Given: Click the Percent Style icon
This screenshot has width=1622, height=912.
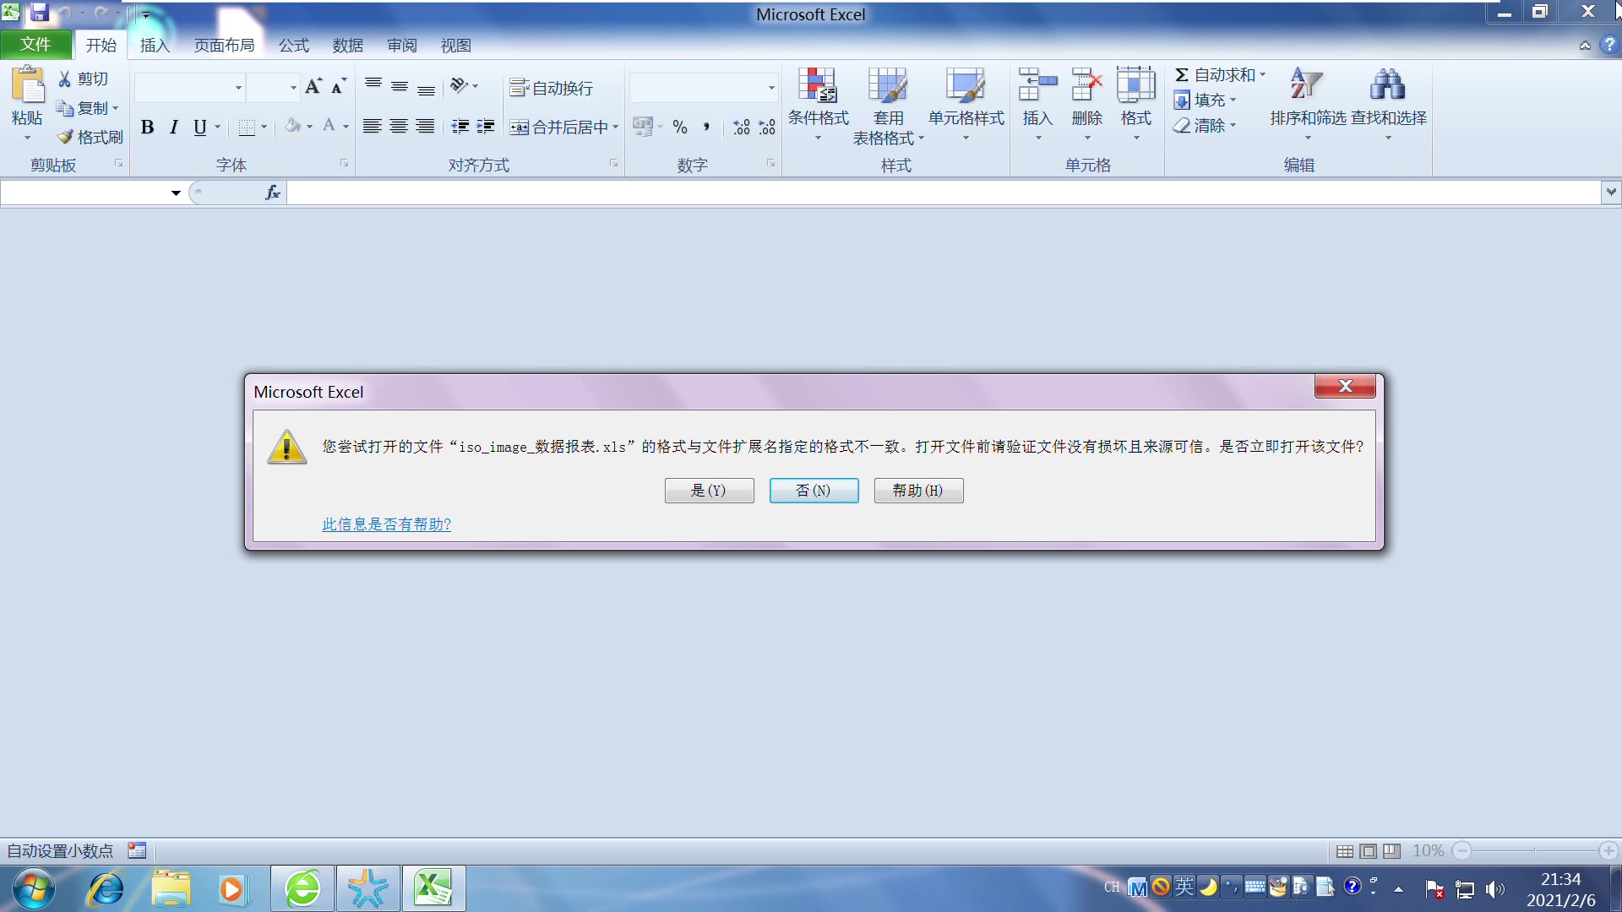Looking at the screenshot, I should (x=680, y=127).
